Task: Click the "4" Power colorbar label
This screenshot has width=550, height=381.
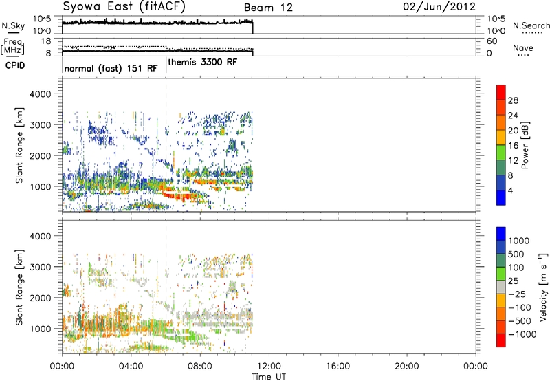Action: pyautogui.click(x=510, y=190)
